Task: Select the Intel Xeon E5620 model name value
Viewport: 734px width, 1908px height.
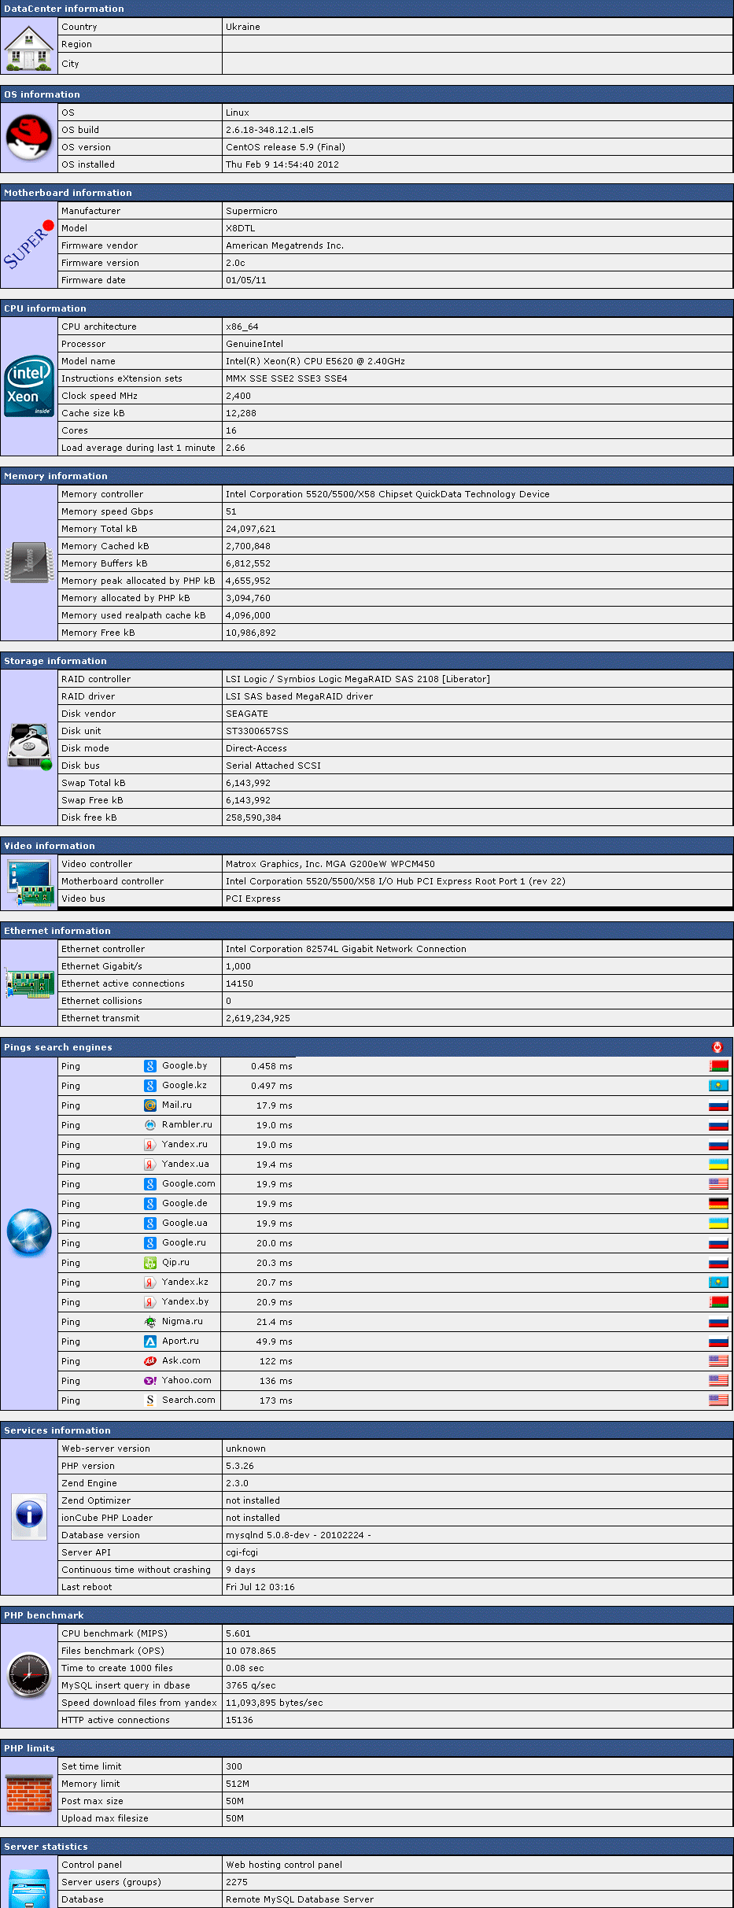Action: click(x=315, y=361)
